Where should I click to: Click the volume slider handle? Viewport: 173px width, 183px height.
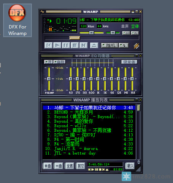coord(92,33)
